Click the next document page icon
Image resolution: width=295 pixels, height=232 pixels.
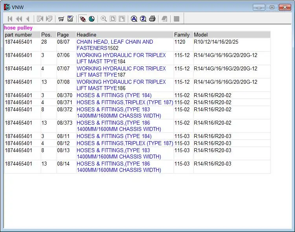click(49, 19)
